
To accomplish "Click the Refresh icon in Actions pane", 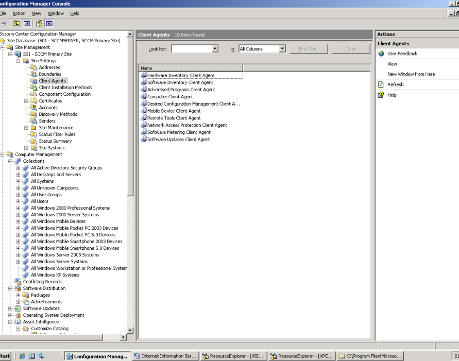I will [381, 84].
